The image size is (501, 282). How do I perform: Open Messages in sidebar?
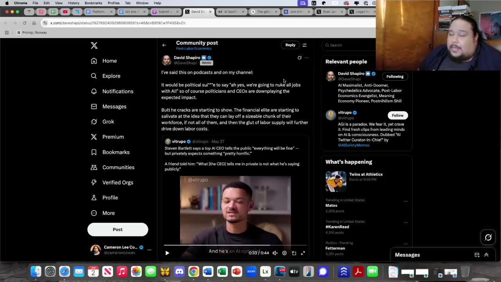point(108,107)
